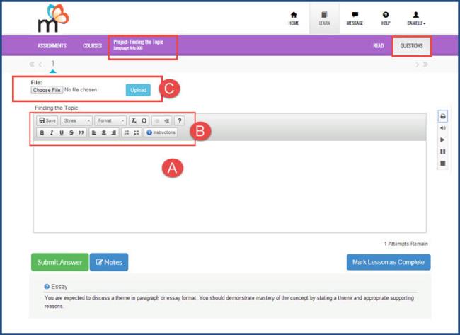The height and width of the screenshot is (335, 460).
Task: Open the Assignments menu item
Action: pyautogui.click(x=52, y=46)
